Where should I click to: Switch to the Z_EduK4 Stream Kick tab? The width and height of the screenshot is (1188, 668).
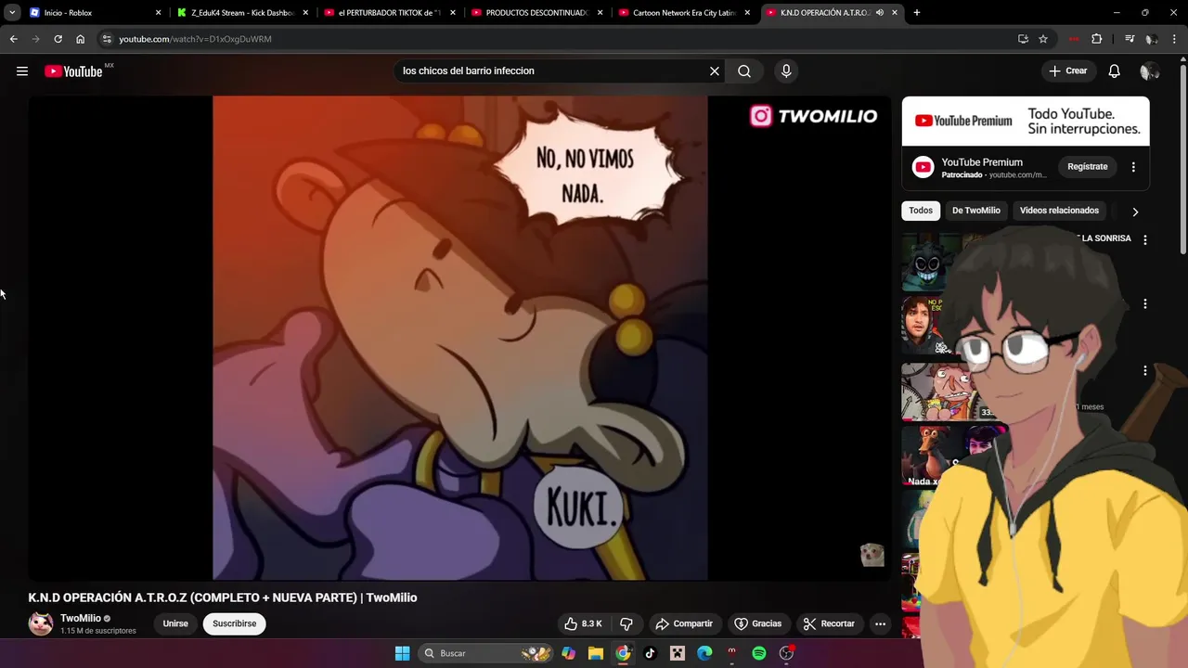[243, 13]
